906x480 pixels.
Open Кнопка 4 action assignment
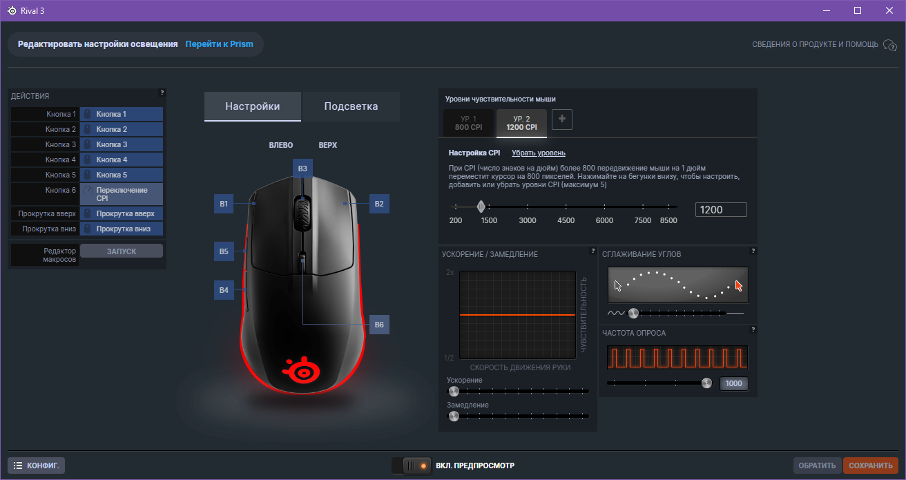122,160
